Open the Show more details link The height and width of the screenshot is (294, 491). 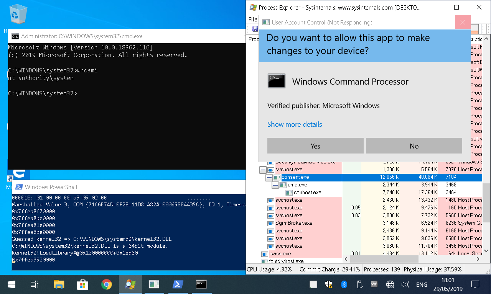coord(295,124)
